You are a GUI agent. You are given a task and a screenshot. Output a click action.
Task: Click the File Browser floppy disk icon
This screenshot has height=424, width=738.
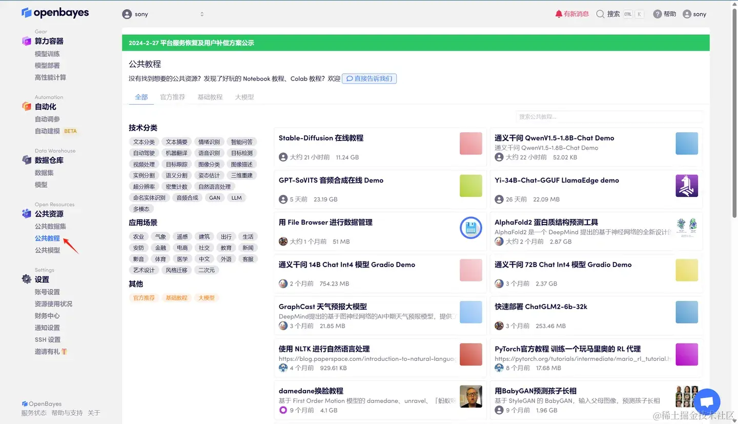(470, 228)
